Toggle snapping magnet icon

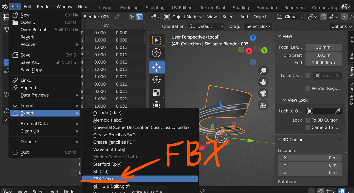[x=323, y=17]
